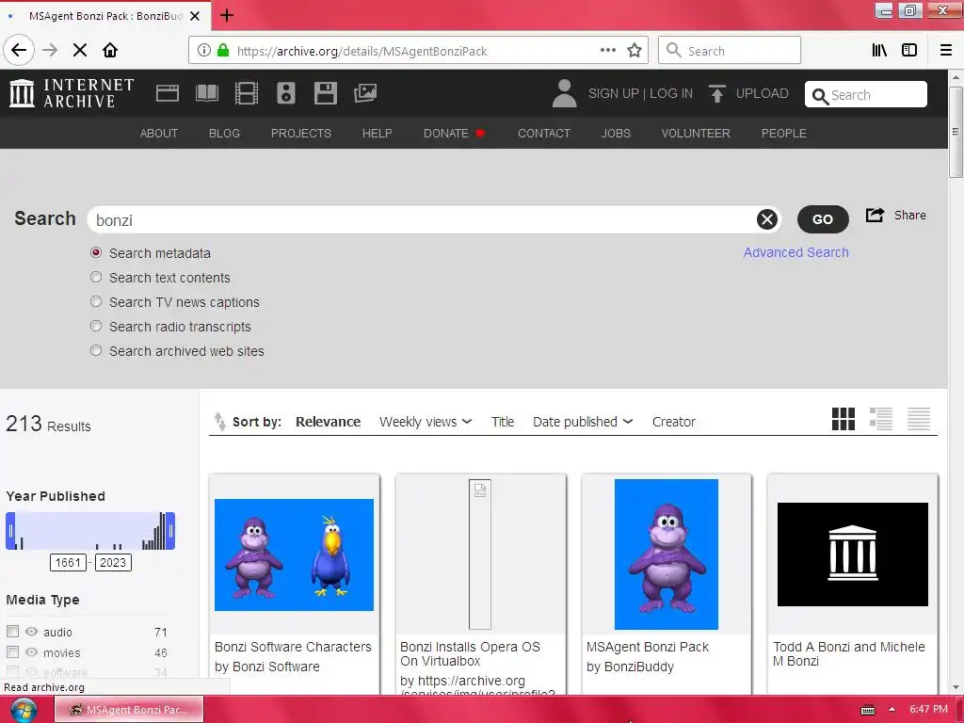Open the Video film-strip icon

247,93
